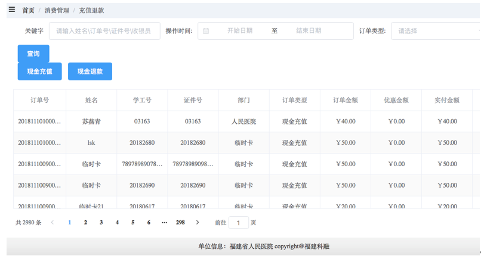Click the calendar icon in date range

(x=206, y=31)
